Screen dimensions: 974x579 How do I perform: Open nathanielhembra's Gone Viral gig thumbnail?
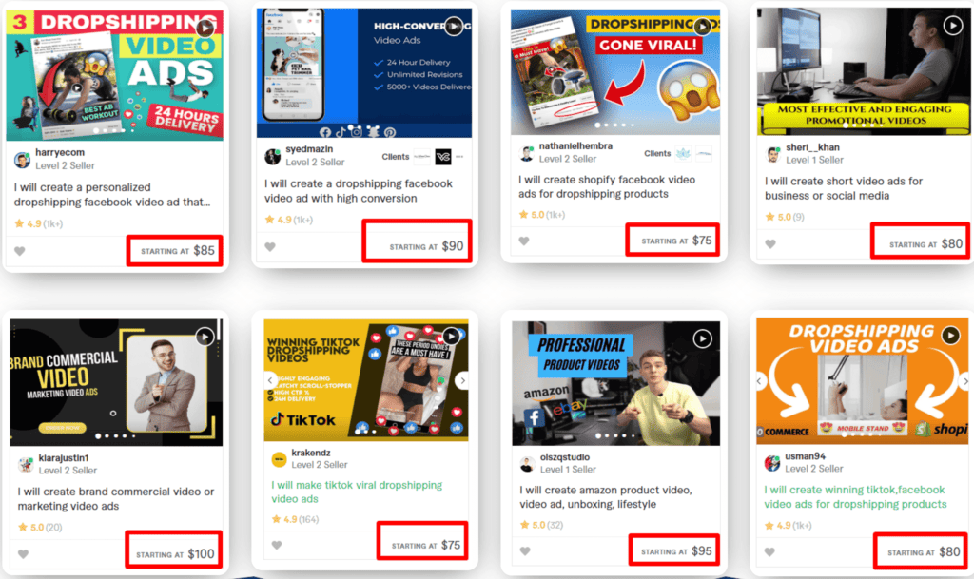615,71
